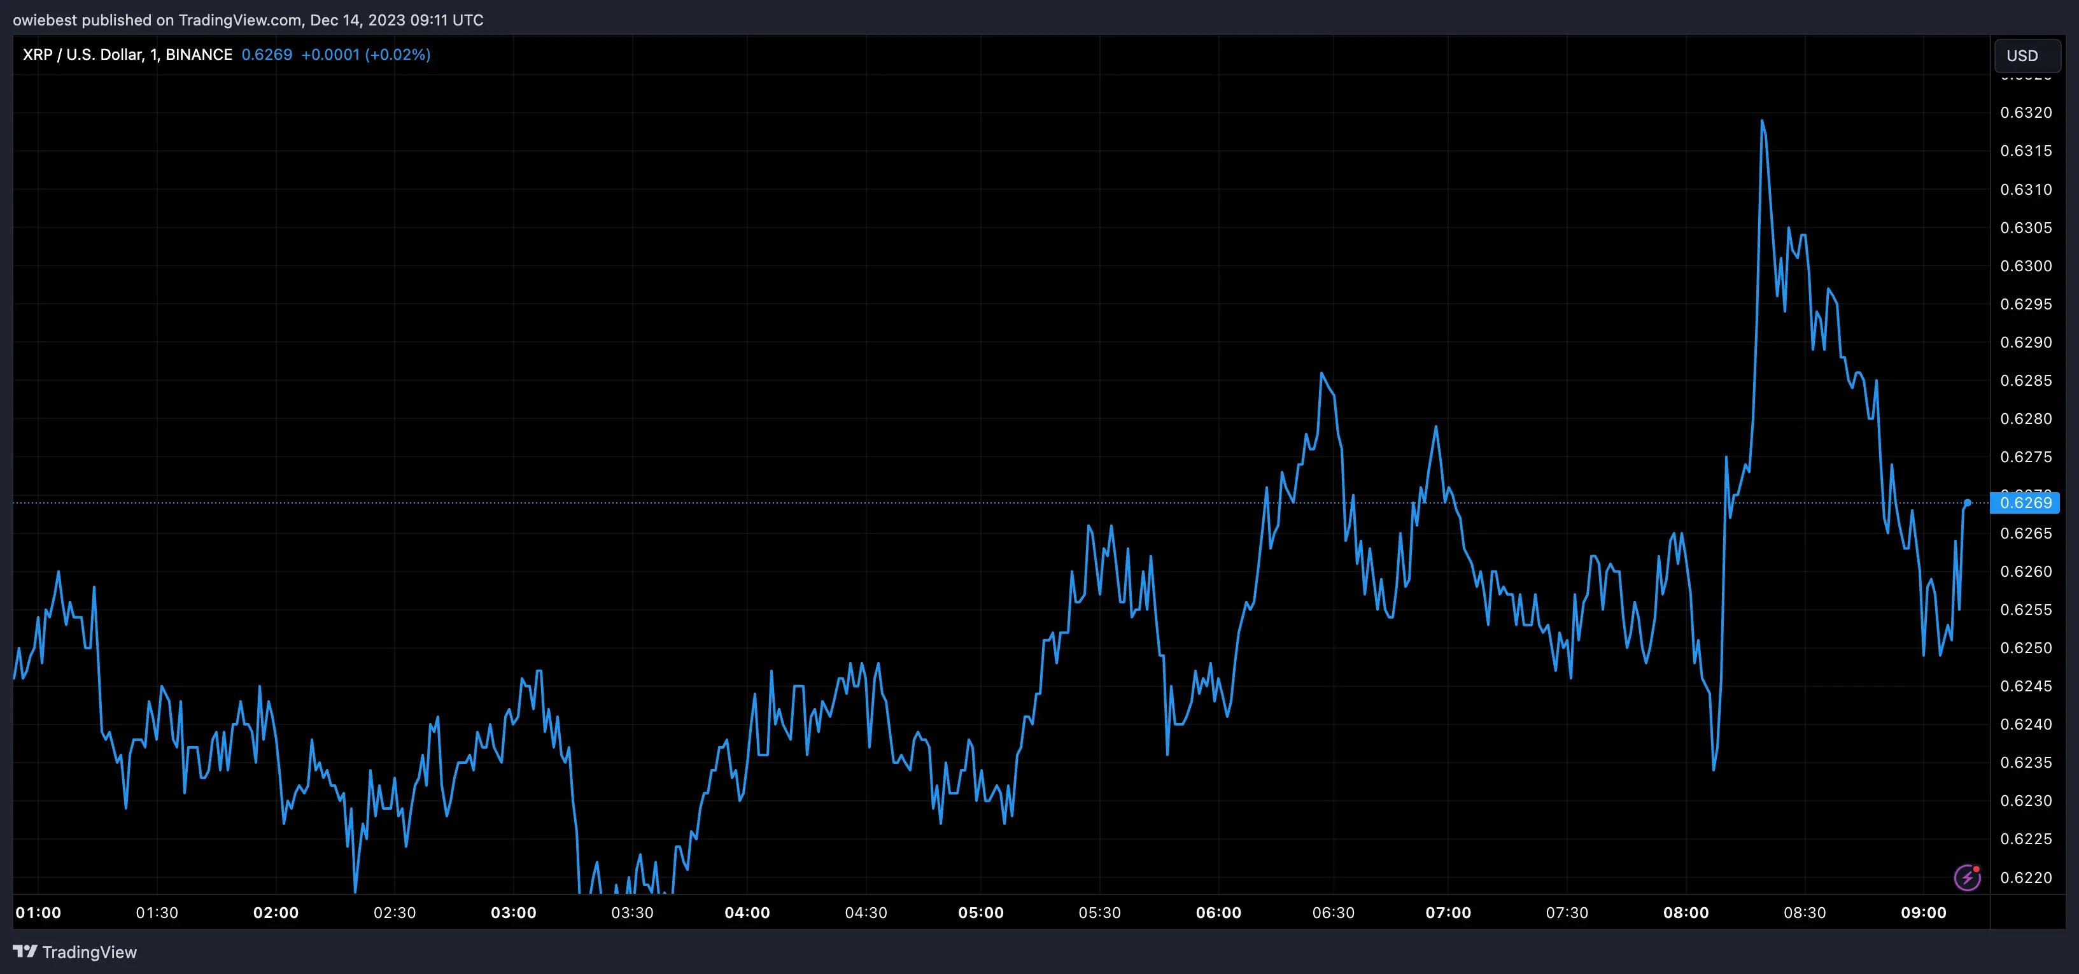The height and width of the screenshot is (974, 2079).
Task: Click the price change text +0.0001 (+0.02%)
Action: (x=365, y=54)
